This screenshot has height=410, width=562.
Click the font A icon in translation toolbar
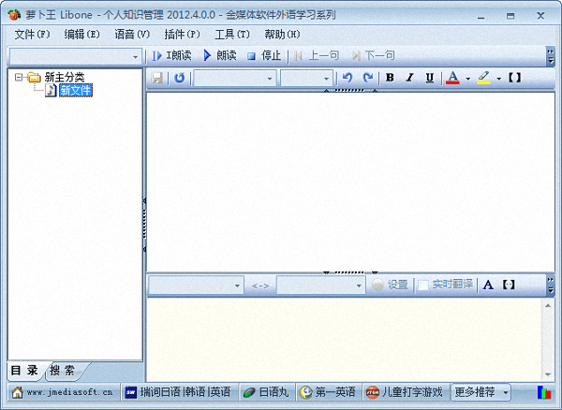coord(488,285)
